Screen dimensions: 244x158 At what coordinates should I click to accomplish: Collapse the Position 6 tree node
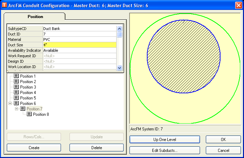(x=10, y=103)
